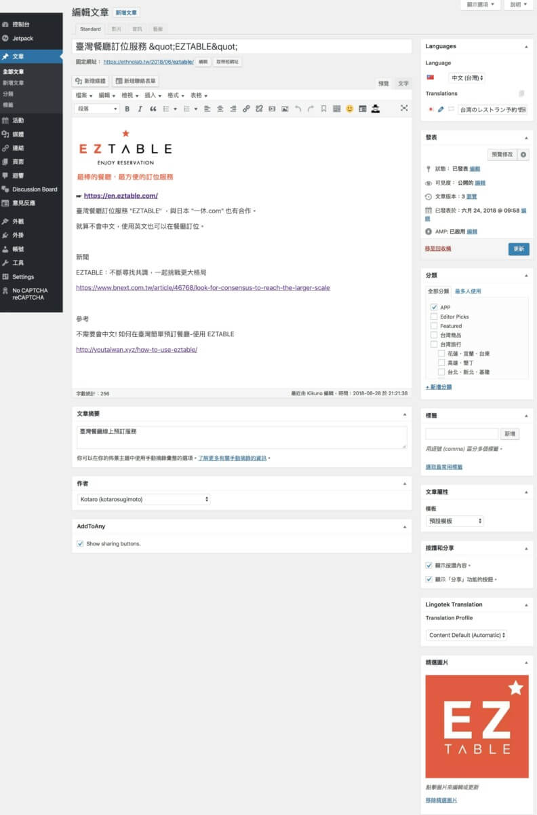The image size is (537, 815).
Task: Open the bnext.com.tw article link in content
Action: (203, 288)
